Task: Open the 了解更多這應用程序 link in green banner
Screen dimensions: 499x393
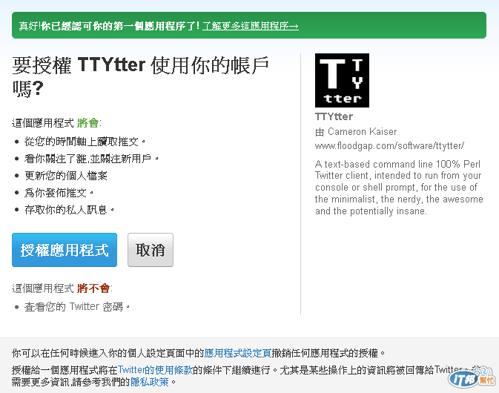Action: point(251,26)
